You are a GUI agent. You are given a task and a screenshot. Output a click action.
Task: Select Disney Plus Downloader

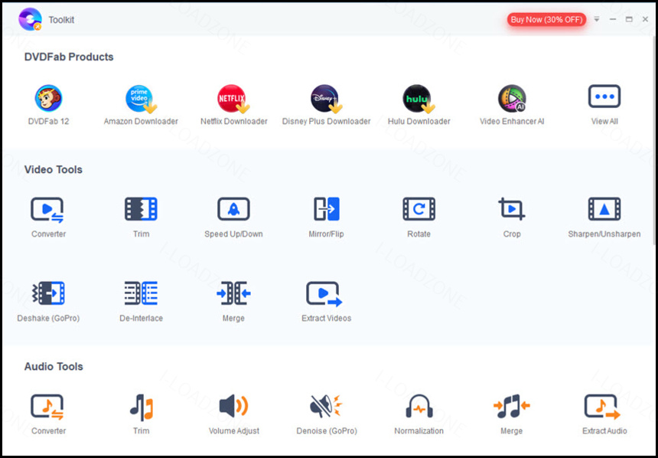point(326,99)
